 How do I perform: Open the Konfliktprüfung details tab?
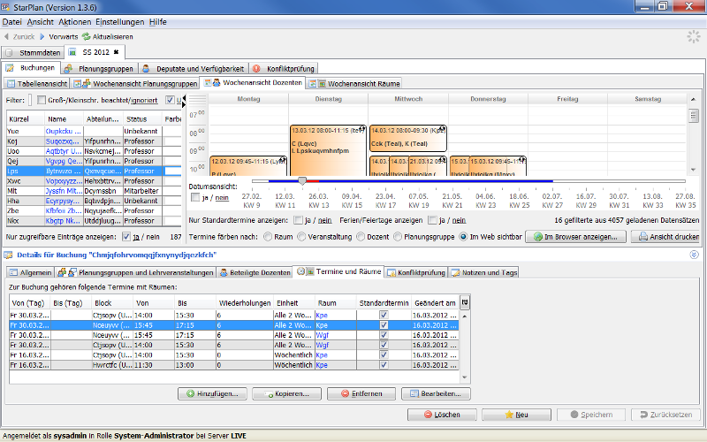coord(415,272)
